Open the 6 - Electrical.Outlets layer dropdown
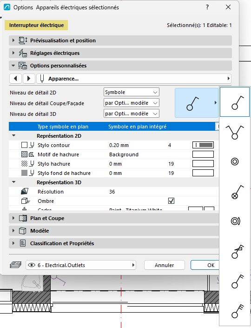The width and height of the screenshot is (251, 328). click(81, 265)
